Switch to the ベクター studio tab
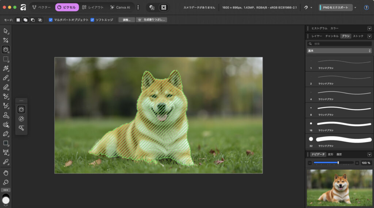This screenshot has width=374, height=208. [42, 7]
